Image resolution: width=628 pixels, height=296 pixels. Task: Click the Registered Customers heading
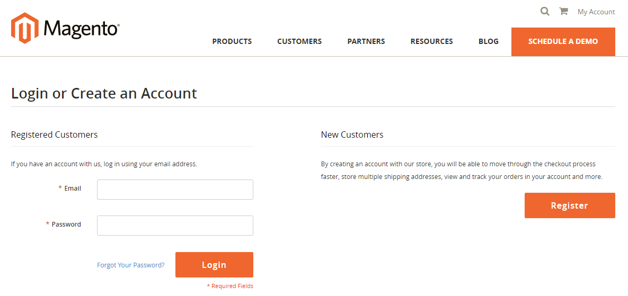click(54, 134)
